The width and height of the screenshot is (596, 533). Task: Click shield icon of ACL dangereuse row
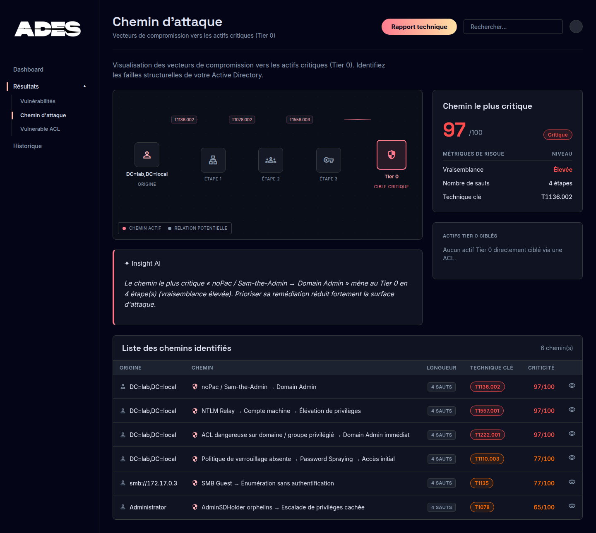(195, 435)
